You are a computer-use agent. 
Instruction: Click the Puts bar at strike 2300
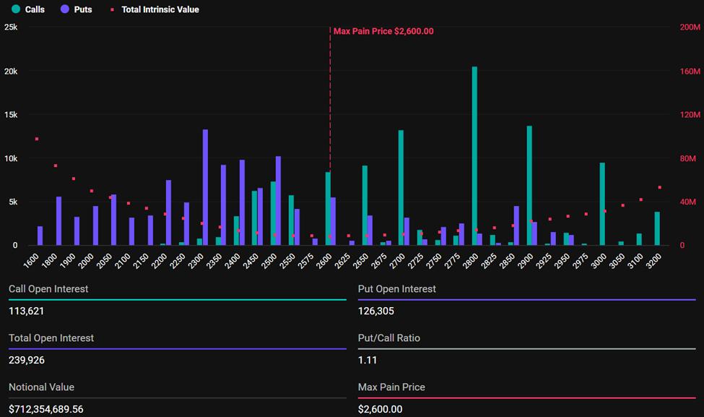click(205, 188)
